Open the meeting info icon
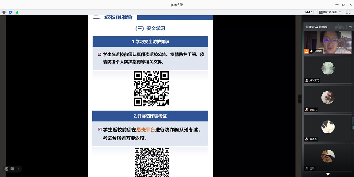The height and width of the screenshot is (177, 354). click(x=4, y=12)
